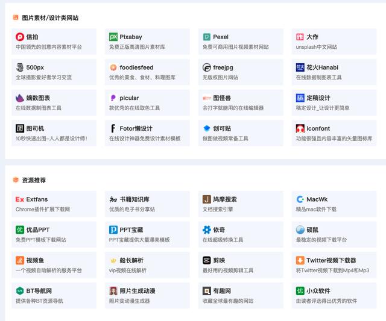The image size is (386, 321).
Task: Click the Twitter视频下载器 orange icon
Action: [x=300, y=261]
